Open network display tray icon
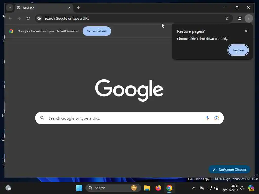This screenshot has width=259, height=194. tap(210, 188)
